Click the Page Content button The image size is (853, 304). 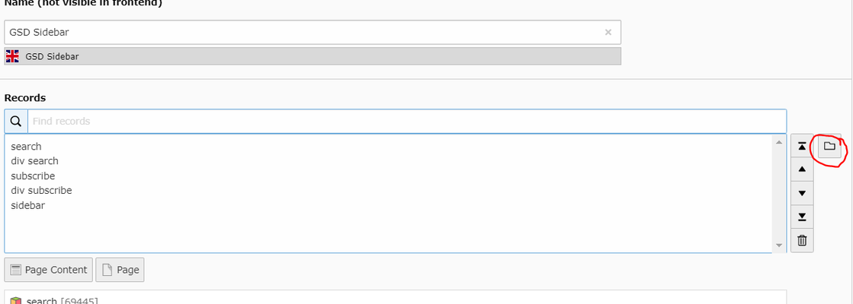pyautogui.click(x=49, y=270)
